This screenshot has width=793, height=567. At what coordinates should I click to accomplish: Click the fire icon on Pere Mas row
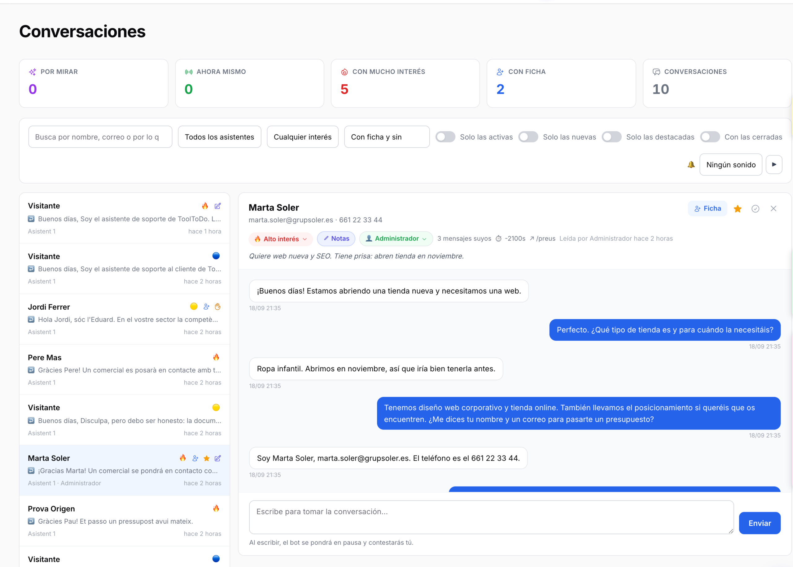coord(216,357)
